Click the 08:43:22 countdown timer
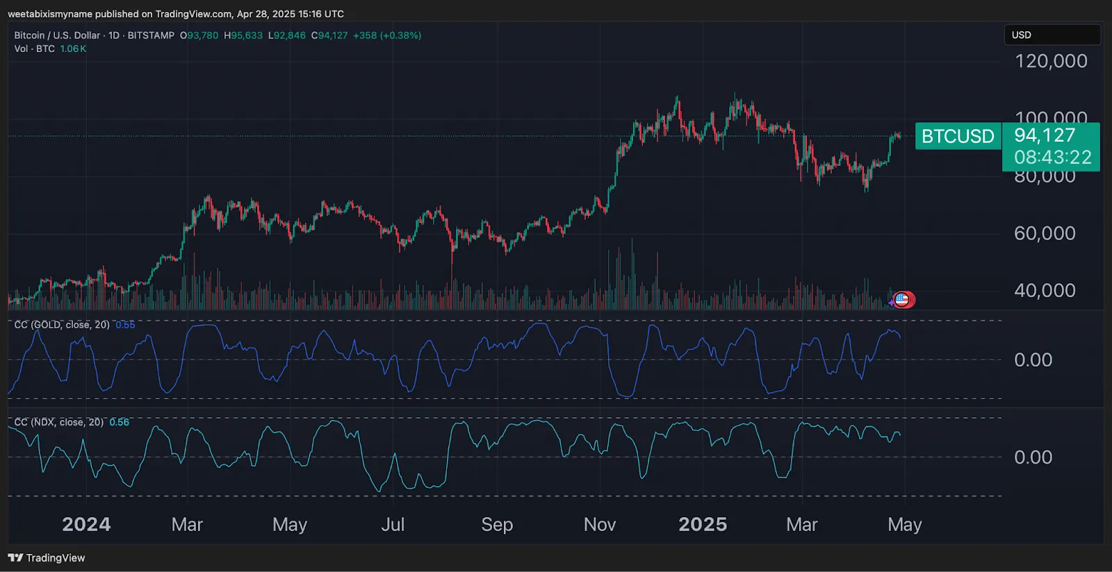 coord(1052,158)
